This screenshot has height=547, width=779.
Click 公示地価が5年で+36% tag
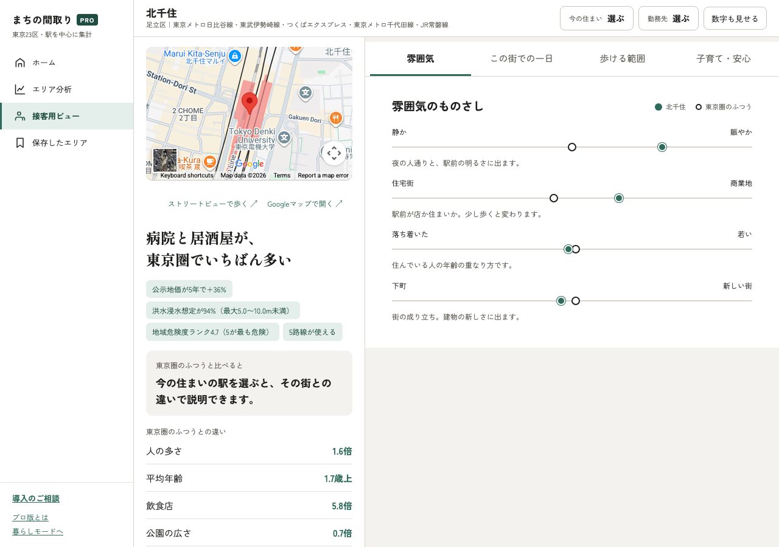click(x=189, y=289)
